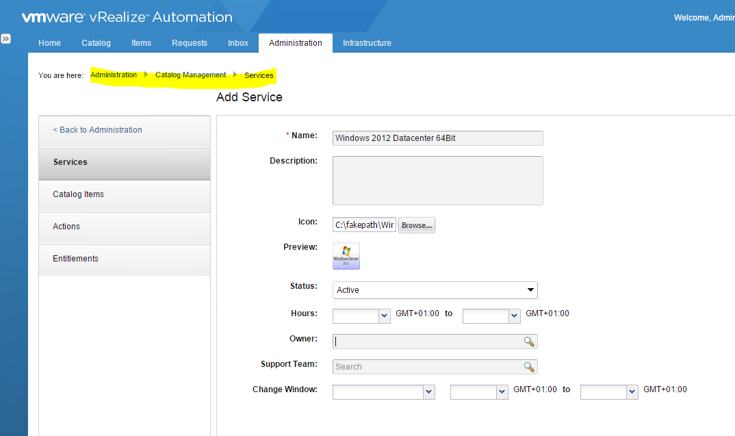Click the Add Service page heading

point(249,97)
